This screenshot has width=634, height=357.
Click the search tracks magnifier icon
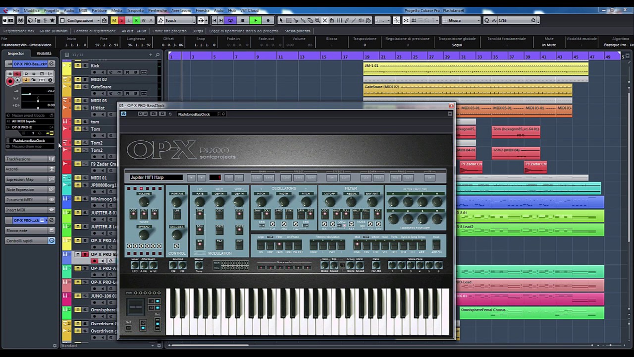click(158, 55)
